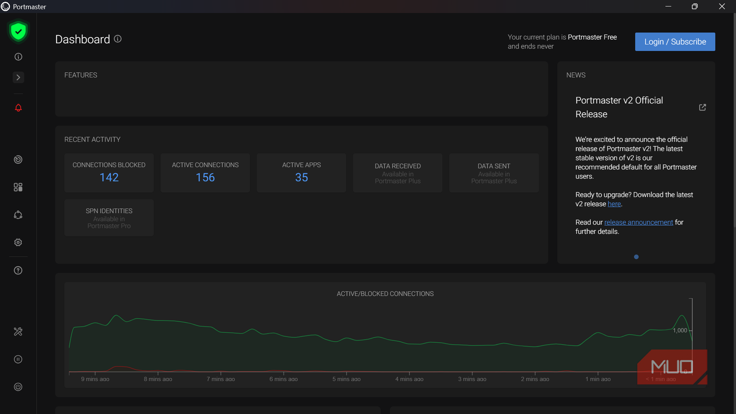
Task: Open the Help question mark icon
Action: [18, 270]
